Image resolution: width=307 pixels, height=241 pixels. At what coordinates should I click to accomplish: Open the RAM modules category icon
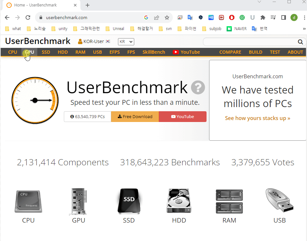[229, 201]
